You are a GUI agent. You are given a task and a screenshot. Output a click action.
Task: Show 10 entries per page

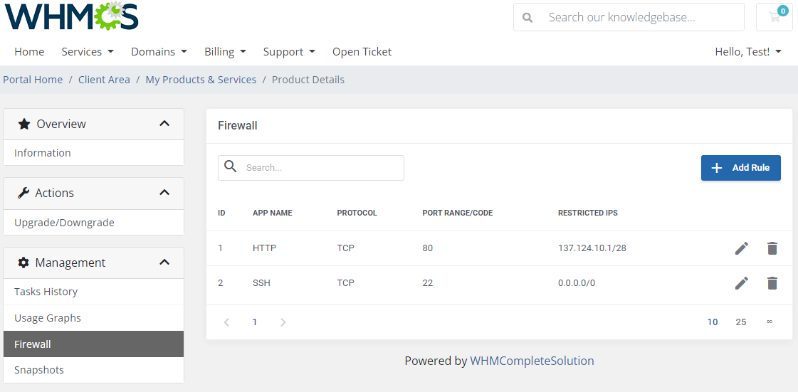pyautogui.click(x=713, y=322)
